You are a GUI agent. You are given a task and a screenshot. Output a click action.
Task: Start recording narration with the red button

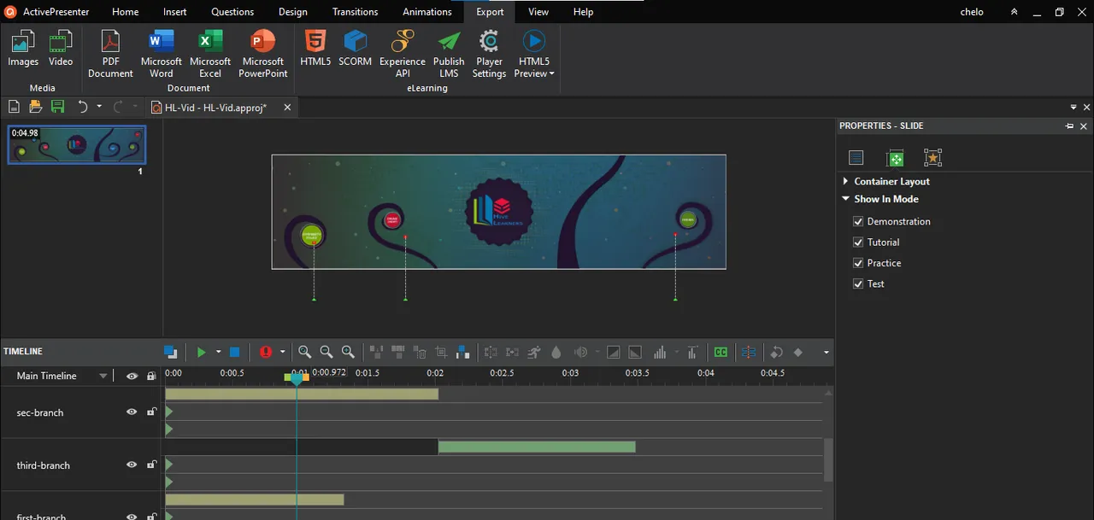(x=265, y=352)
